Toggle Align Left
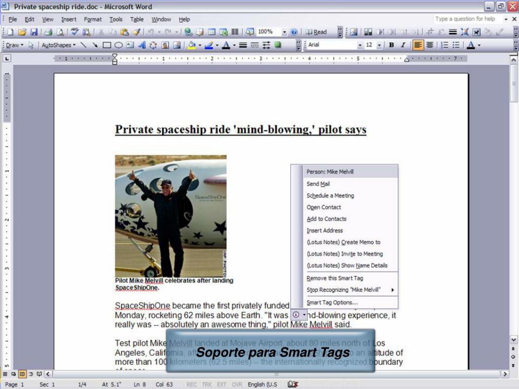The width and height of the screenshot is (519, 389). [418, 45]
